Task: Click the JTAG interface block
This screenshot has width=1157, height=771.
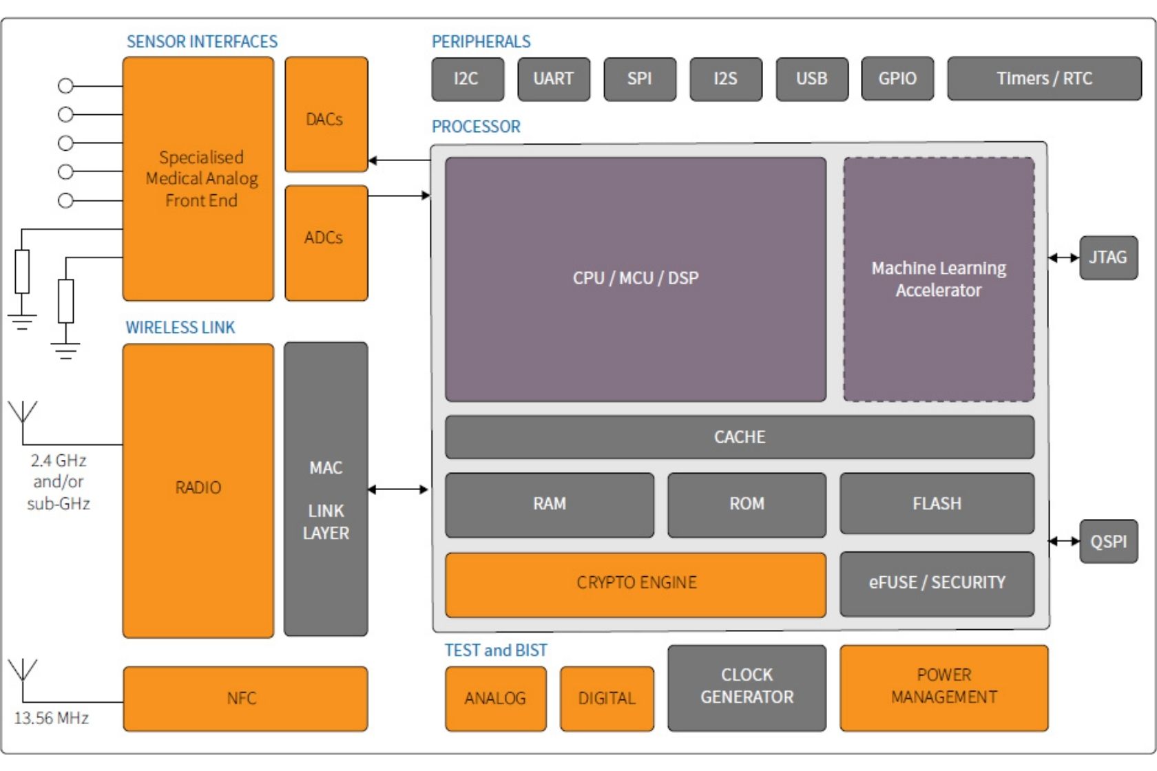Action: (x=1108, y=257)
